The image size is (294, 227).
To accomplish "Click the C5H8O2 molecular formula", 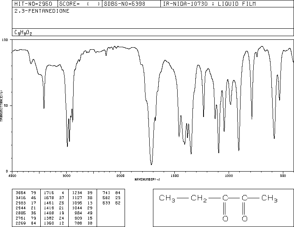I will pyautogui.click(x=23, y=32).
